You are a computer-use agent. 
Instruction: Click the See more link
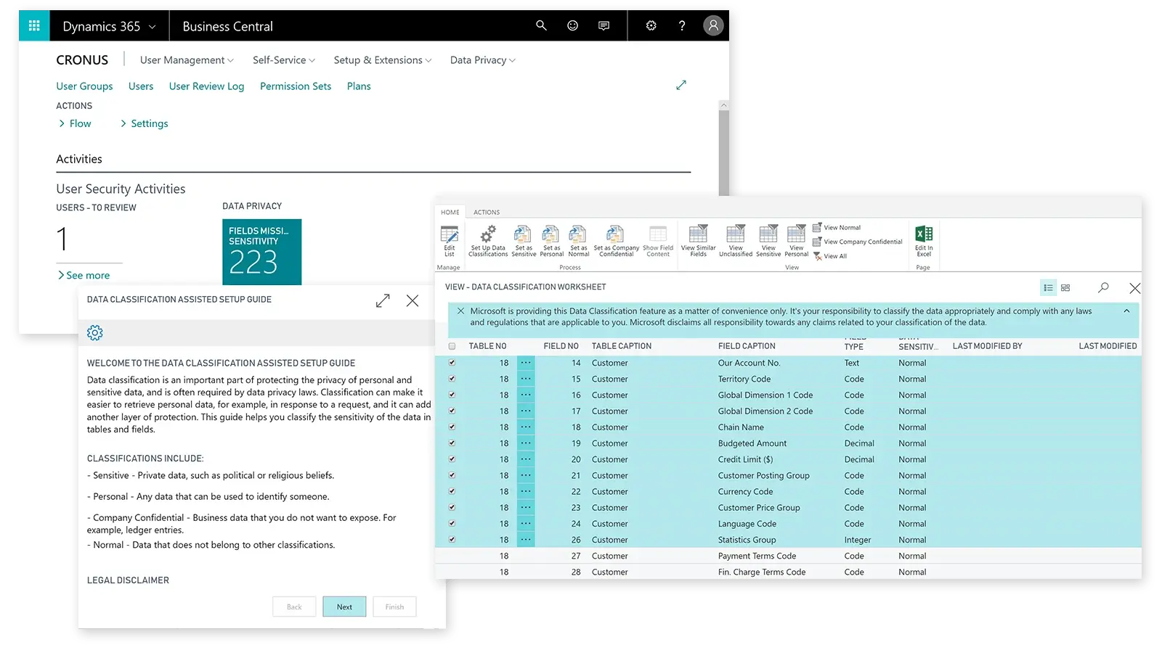(84, 275)
